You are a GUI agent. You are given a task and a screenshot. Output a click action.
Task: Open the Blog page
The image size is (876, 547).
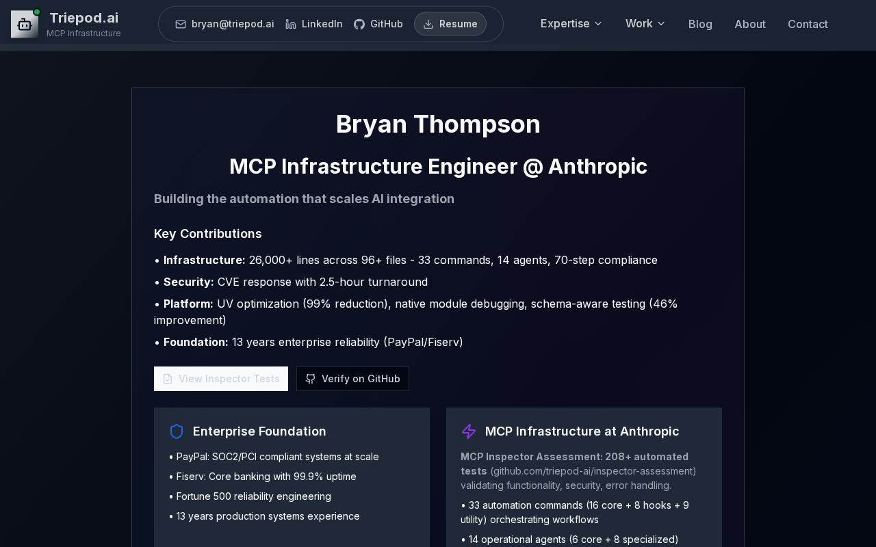700,24
